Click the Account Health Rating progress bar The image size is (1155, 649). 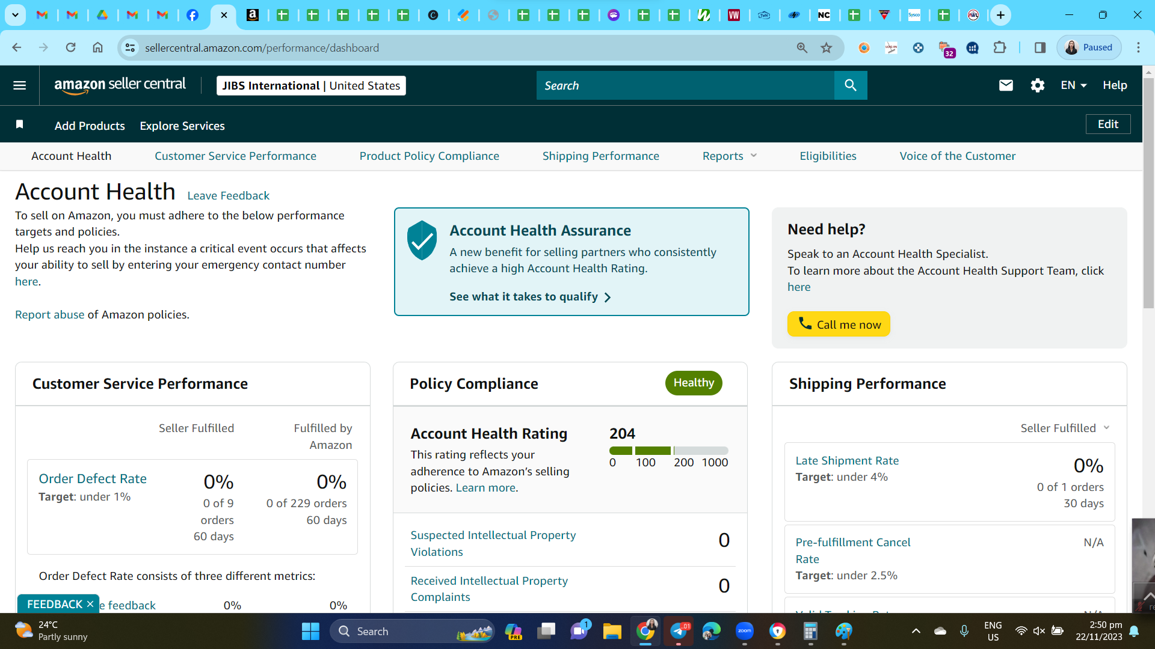click(x=668, y=451)
